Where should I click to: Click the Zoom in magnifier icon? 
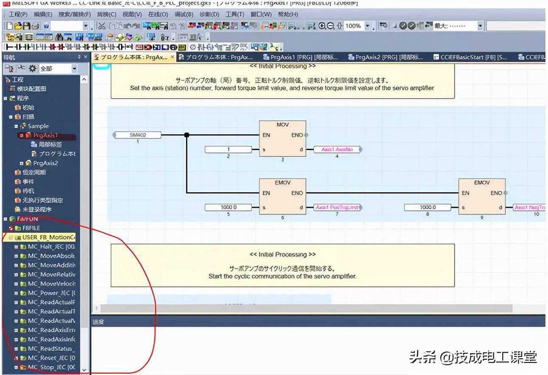click(322, 26)
